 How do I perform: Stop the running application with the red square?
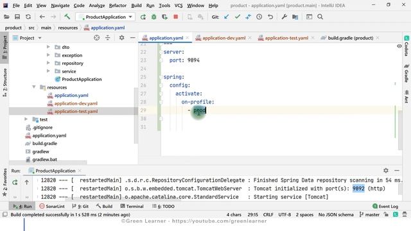coord(175,17)
